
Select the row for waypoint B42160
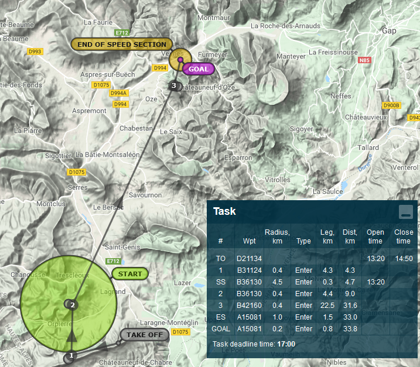pyautogui.click(x=313, y=305)
